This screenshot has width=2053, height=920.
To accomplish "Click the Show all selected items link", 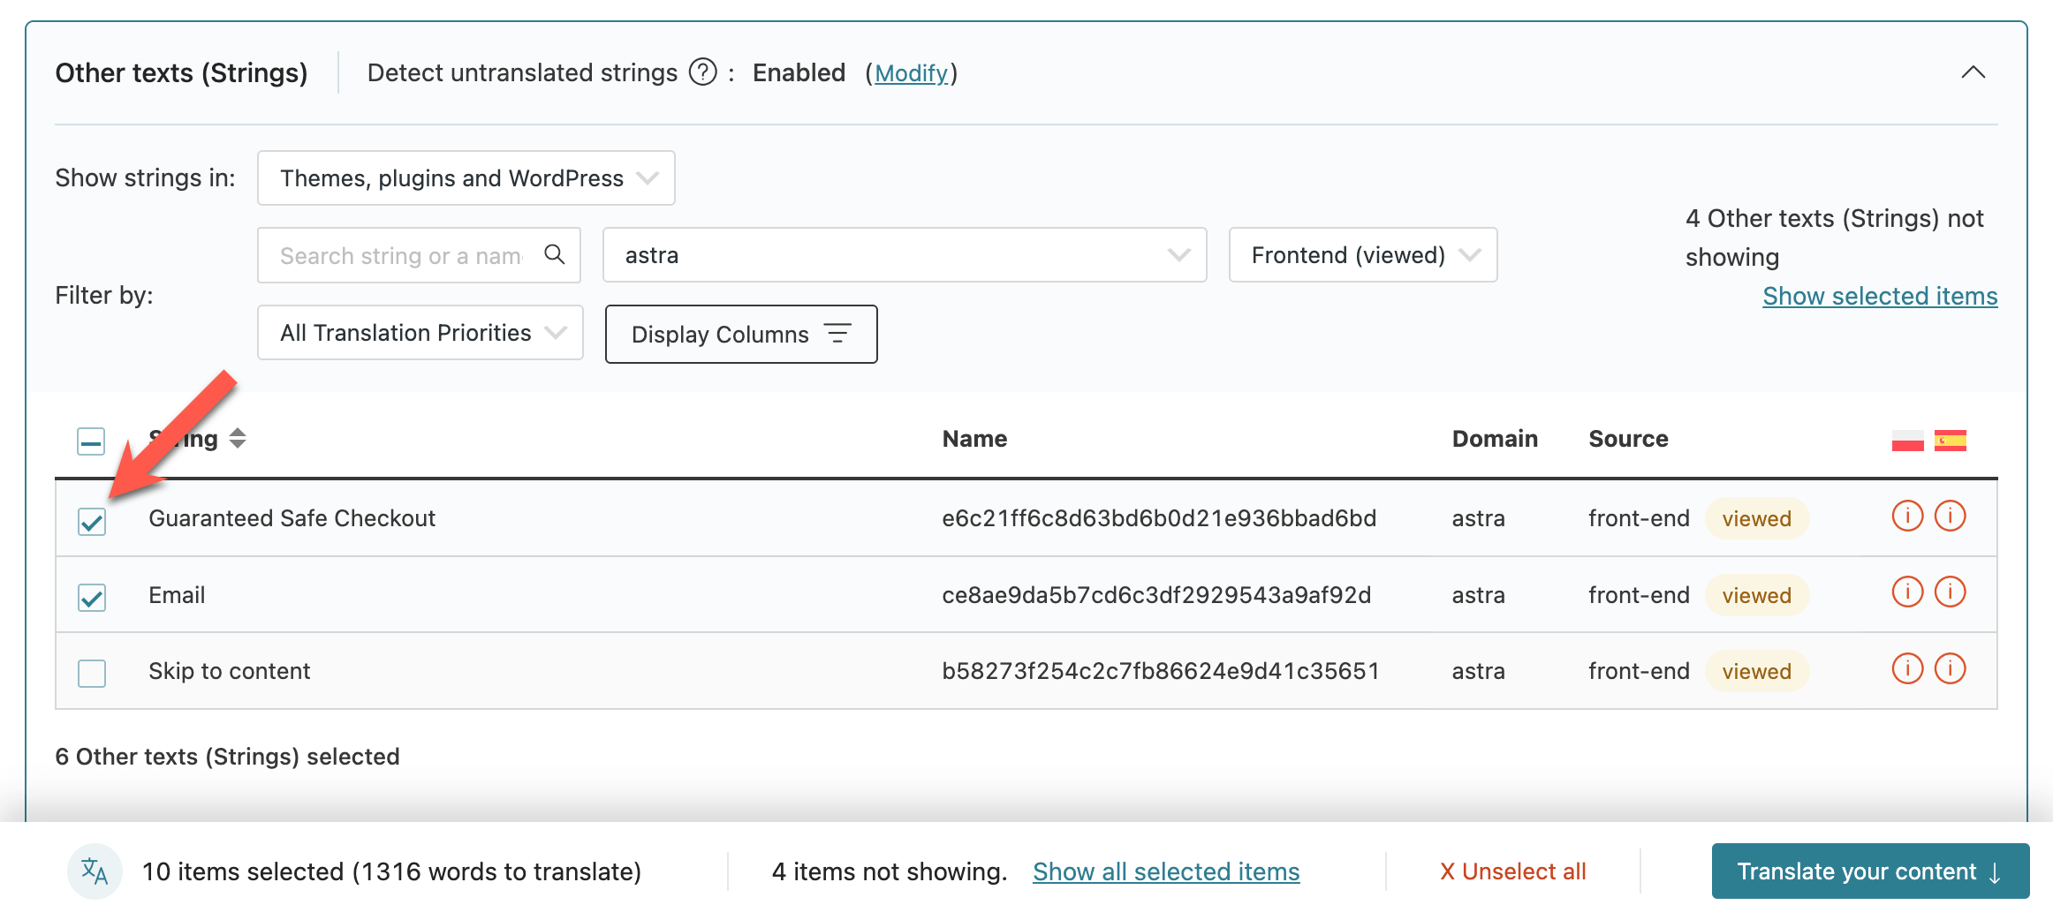I will point(1165,871).
